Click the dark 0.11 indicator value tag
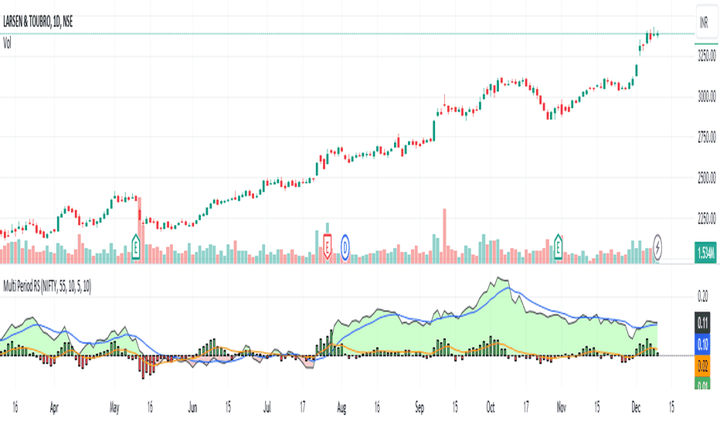This screenshot has width=720, height=425. [x=702, y=322]
